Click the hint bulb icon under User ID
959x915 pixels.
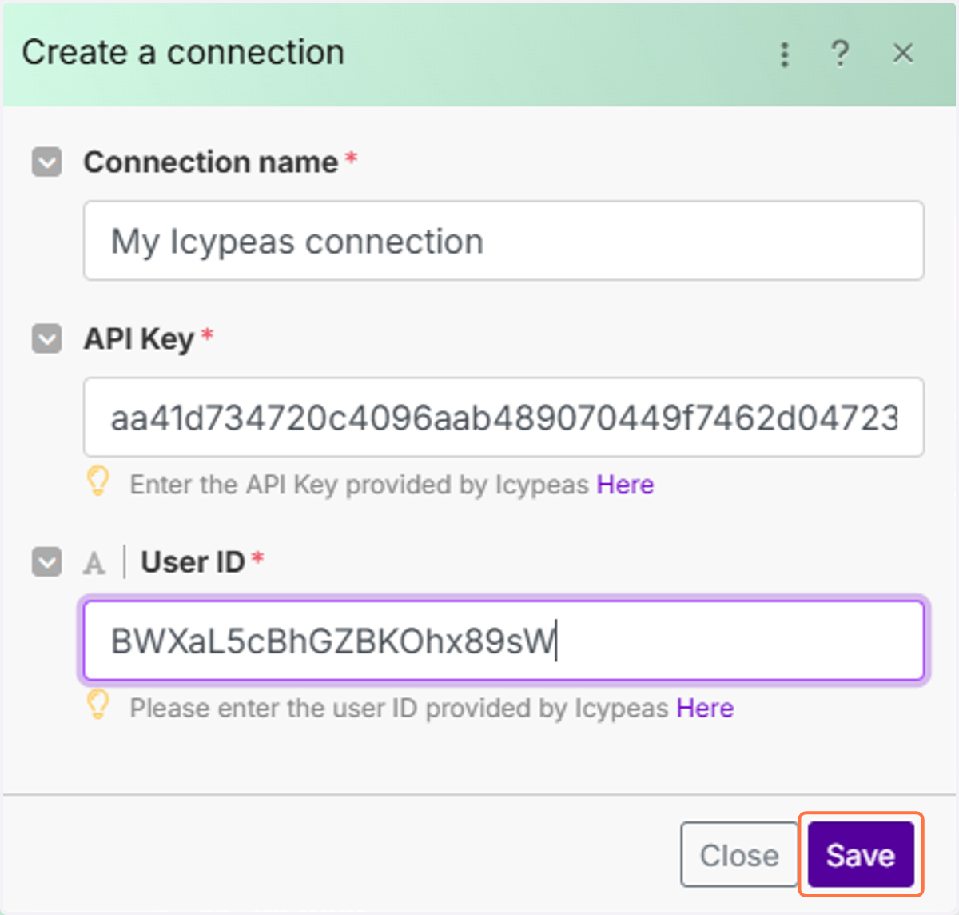97,705
